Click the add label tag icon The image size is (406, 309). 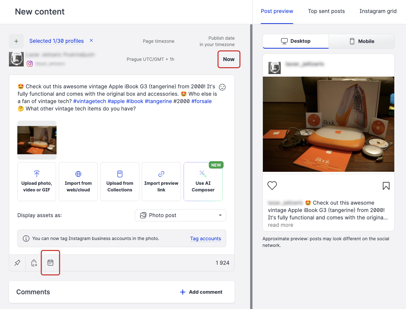point(34,263)
